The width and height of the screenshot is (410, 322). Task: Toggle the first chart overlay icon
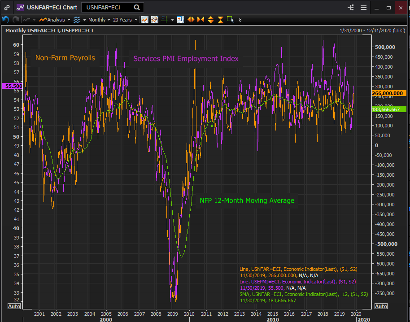click(x=144, y=20)
